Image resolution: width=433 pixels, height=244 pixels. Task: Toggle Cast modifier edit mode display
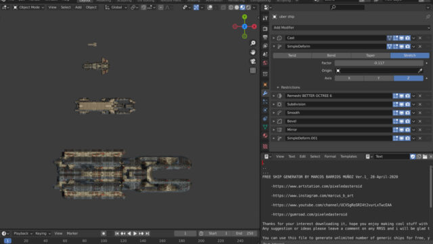[396, 38]
